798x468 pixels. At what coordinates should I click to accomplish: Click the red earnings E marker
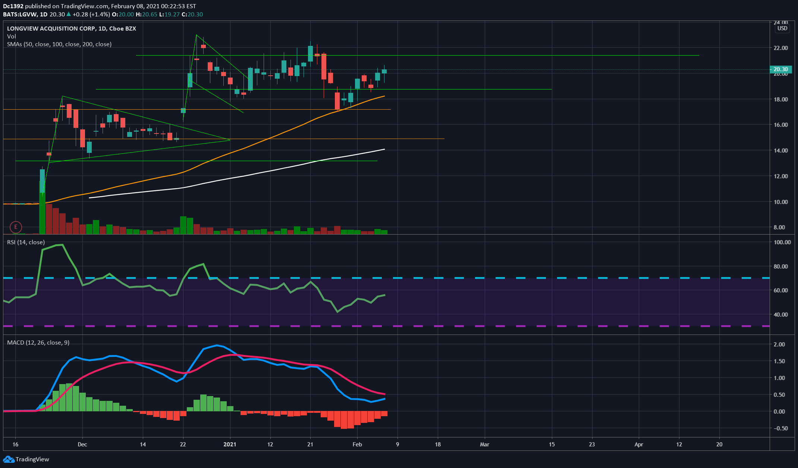(x=16, y=226)
